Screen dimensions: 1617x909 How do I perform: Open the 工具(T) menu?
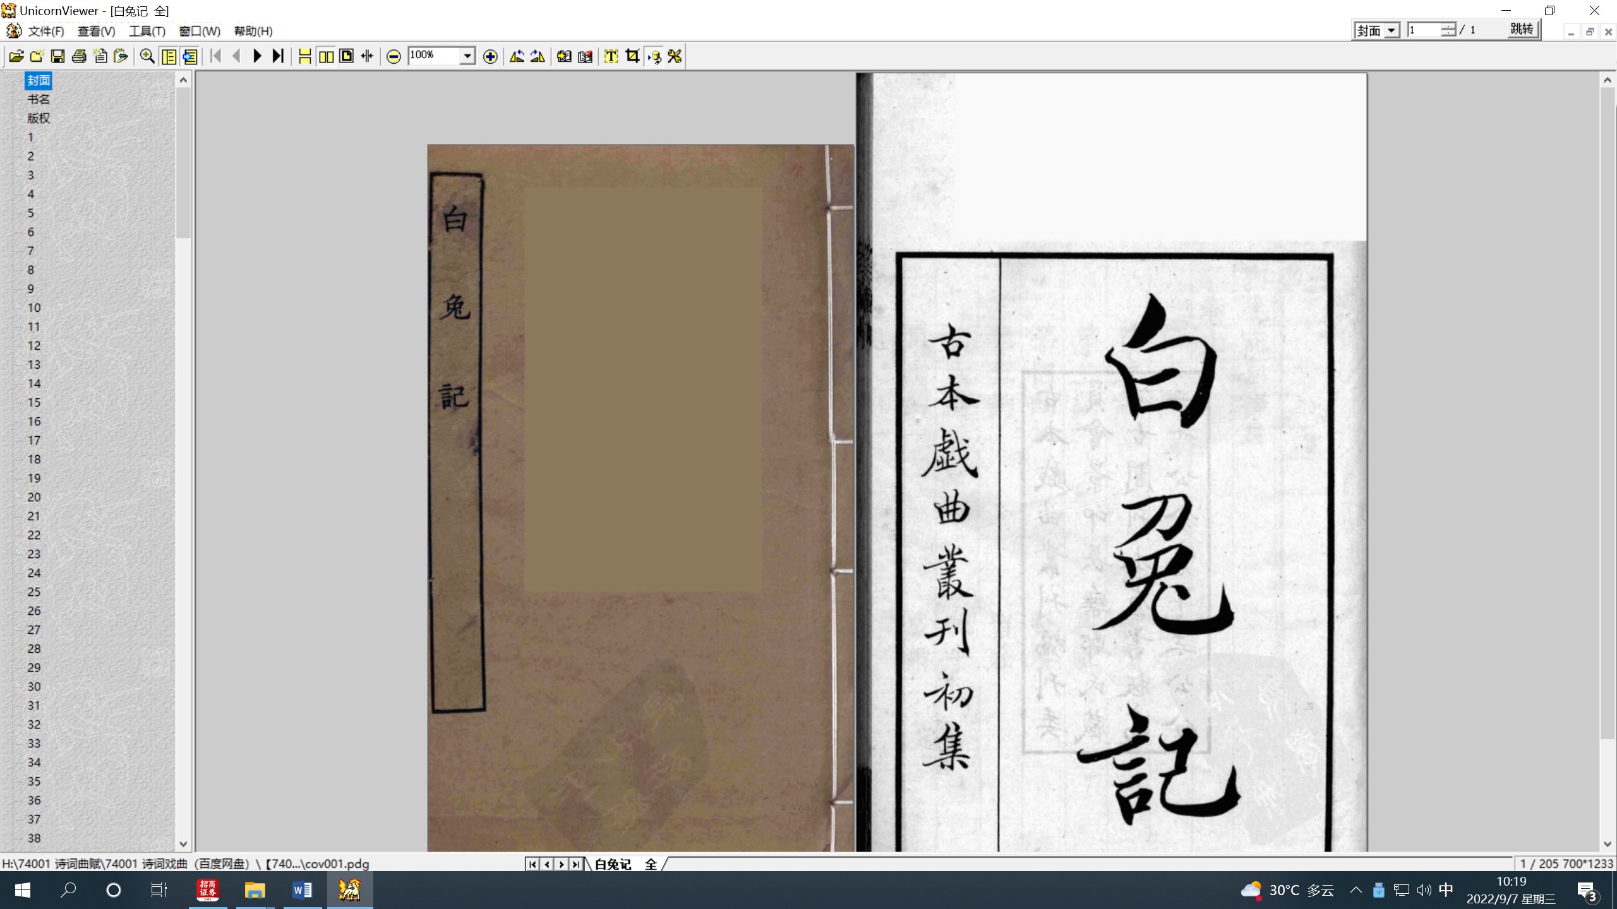click(x=147, y=31)
